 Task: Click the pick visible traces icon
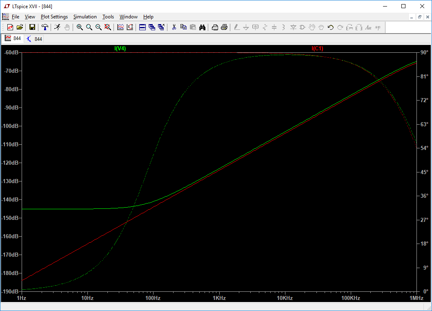tap(120, 27)
